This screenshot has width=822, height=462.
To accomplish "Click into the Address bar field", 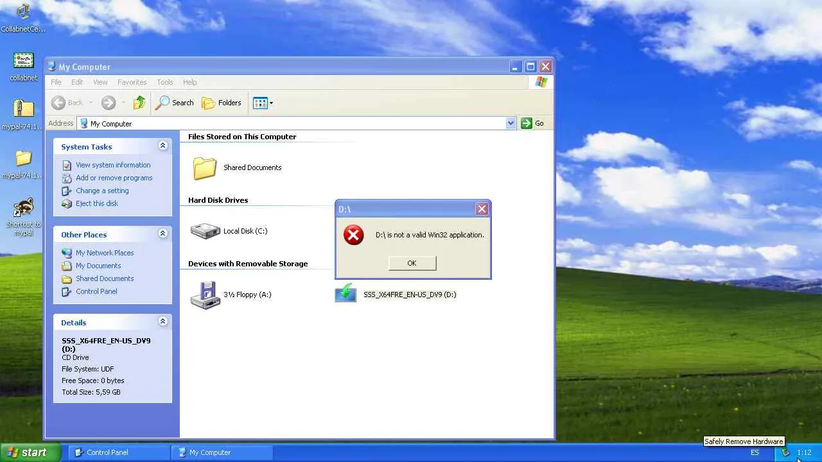I will pyautogui.click(x=296, y=123).
